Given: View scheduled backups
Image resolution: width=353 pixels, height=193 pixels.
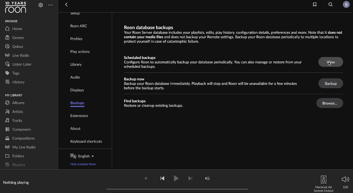Looking at the screenshot, I should point(330,62).
